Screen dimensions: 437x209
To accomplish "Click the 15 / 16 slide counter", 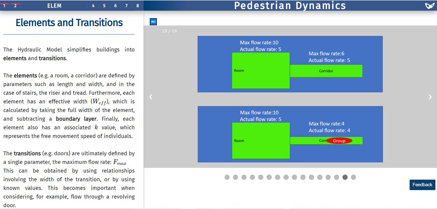I will (169, 31).
